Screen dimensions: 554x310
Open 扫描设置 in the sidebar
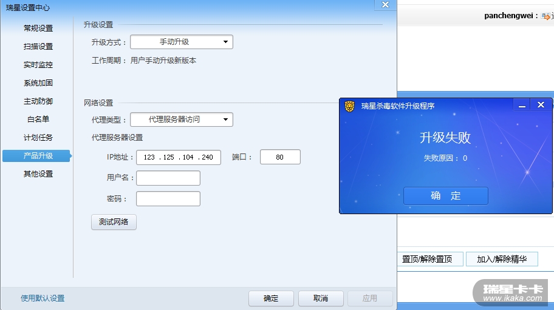[x=38, y=47]
